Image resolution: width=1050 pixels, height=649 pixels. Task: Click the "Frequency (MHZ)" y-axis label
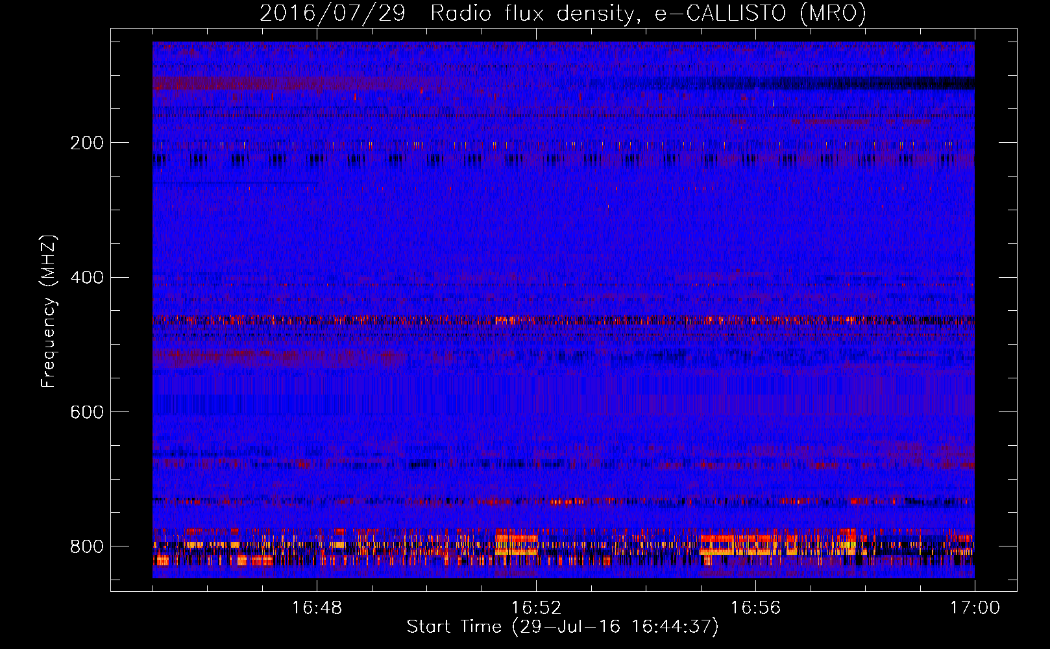pos(49,311)
